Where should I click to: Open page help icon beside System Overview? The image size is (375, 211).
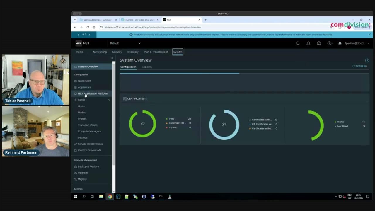coord(367,60)
